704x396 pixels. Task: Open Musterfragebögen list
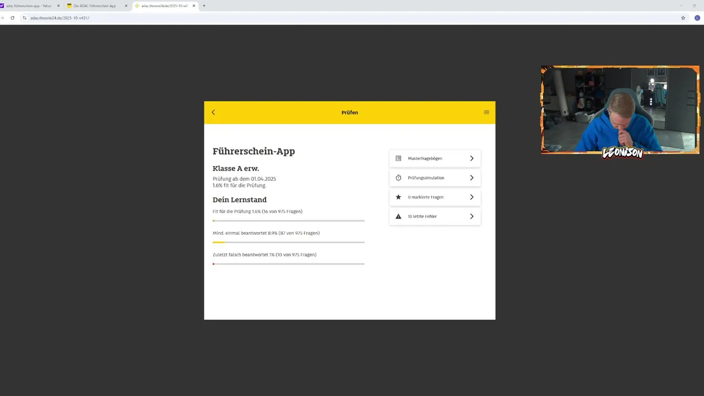point(435,158)
